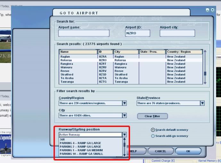Click up arrow in runway list scrollbar
This screenshot has width=221, height=163.
coord(125,139)
